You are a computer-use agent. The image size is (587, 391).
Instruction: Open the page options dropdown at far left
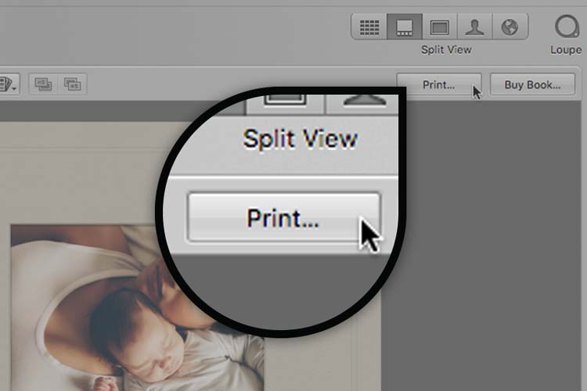click(x=10, y=84)
